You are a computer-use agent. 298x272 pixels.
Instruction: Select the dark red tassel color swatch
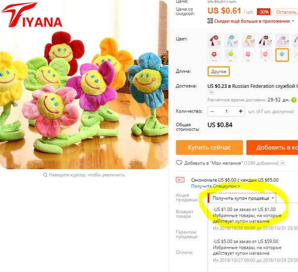click(214, 40)
